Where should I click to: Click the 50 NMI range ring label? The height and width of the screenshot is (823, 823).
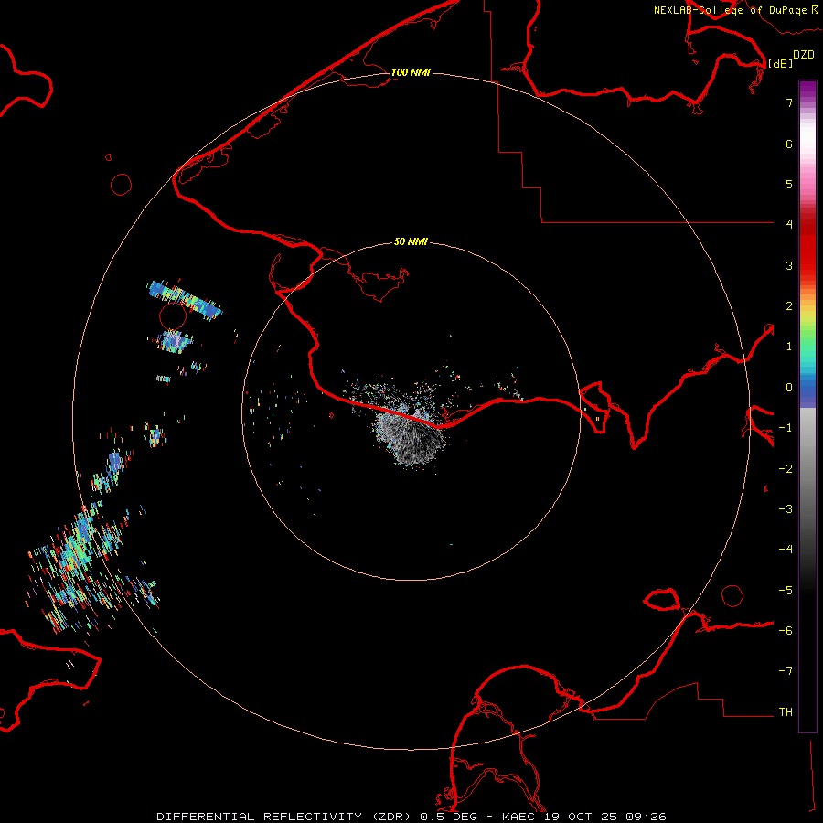[411, 241]
